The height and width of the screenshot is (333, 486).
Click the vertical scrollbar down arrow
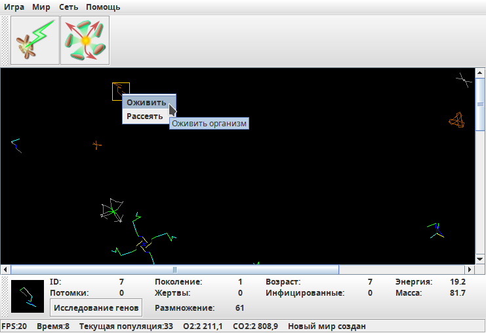pyautogui.click(x=480, y=259)
